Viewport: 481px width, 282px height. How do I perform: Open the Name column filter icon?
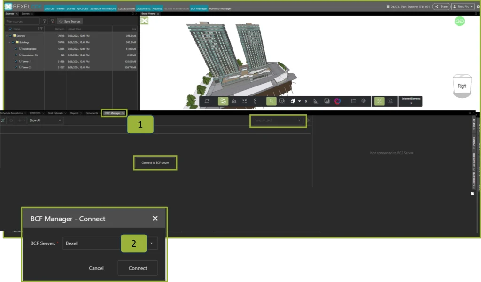pos(41,29)
